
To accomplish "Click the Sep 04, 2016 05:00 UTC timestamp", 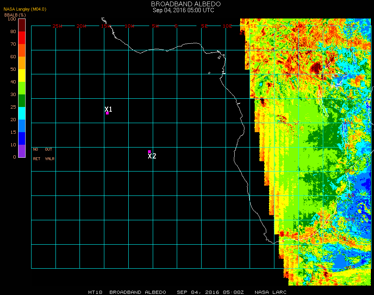I will 183,10.
